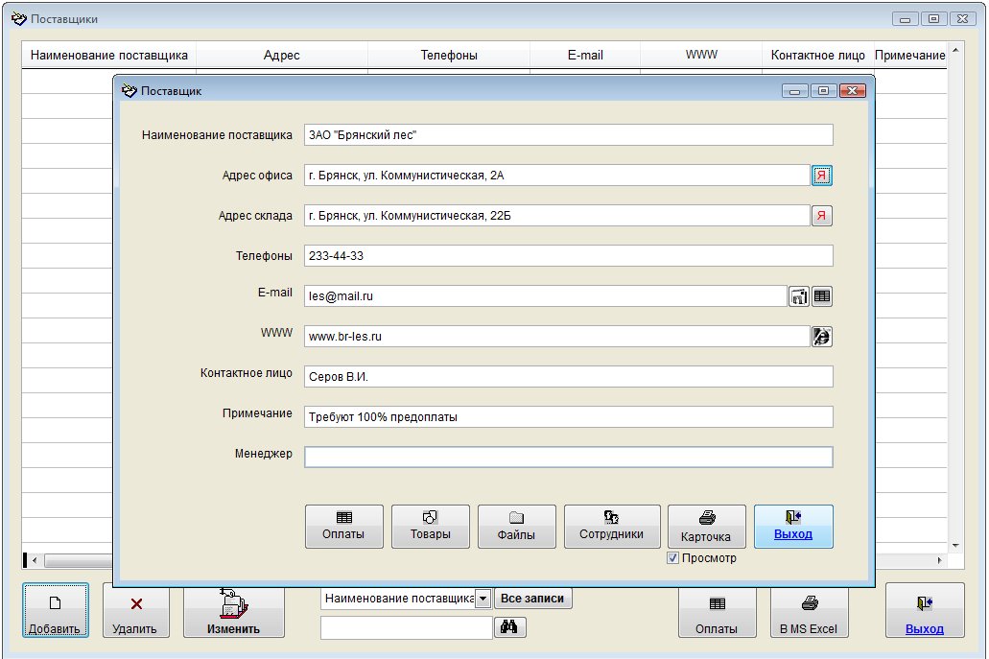Click Выход in Поставщик dialog
This screenshot has height=659, width=989.
pos(793,527)
